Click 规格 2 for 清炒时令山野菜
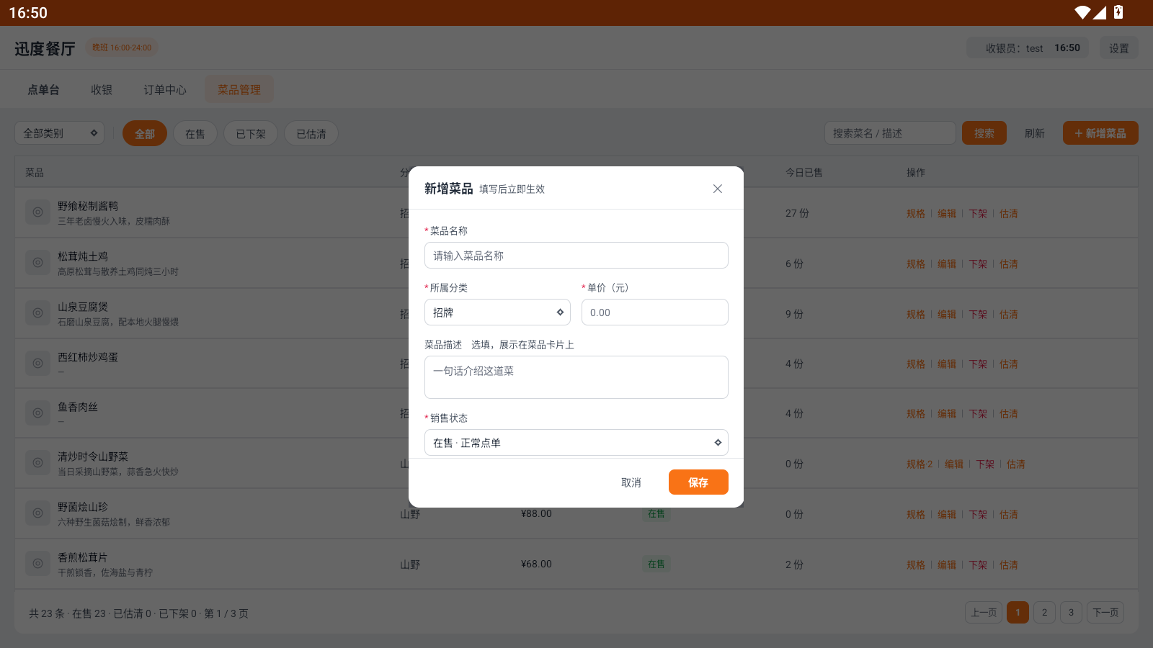Screen dimensions: 1153x648 (x=920, y=464)
